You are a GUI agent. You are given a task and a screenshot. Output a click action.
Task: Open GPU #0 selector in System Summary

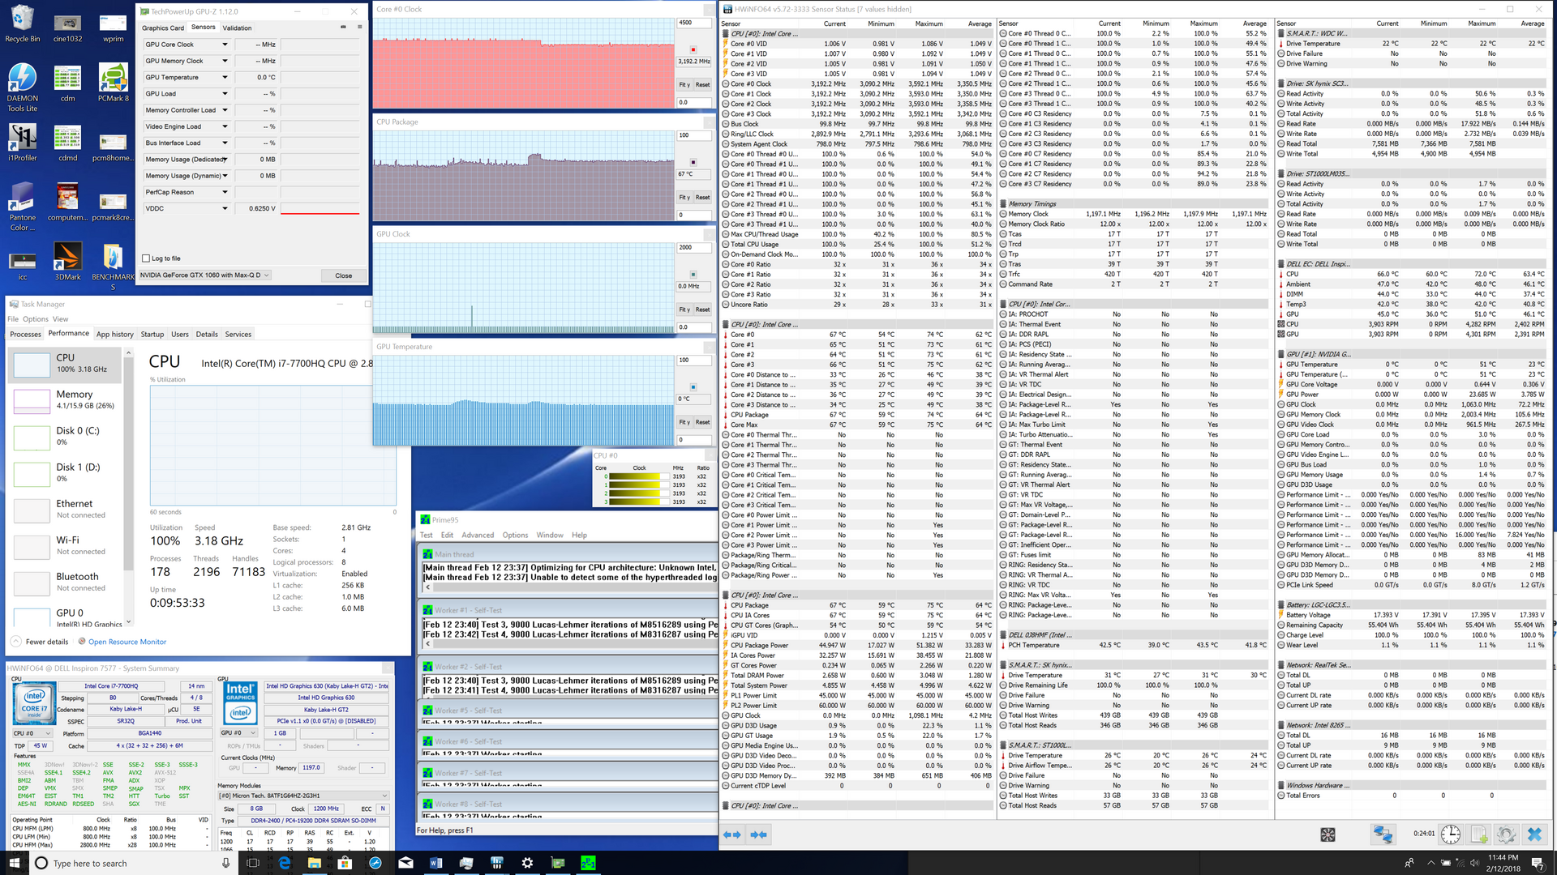coord(238,732)
